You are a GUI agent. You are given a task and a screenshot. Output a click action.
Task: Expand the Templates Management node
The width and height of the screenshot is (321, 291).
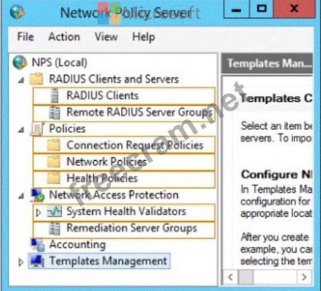pyautogui.click(x=21, y=262)
